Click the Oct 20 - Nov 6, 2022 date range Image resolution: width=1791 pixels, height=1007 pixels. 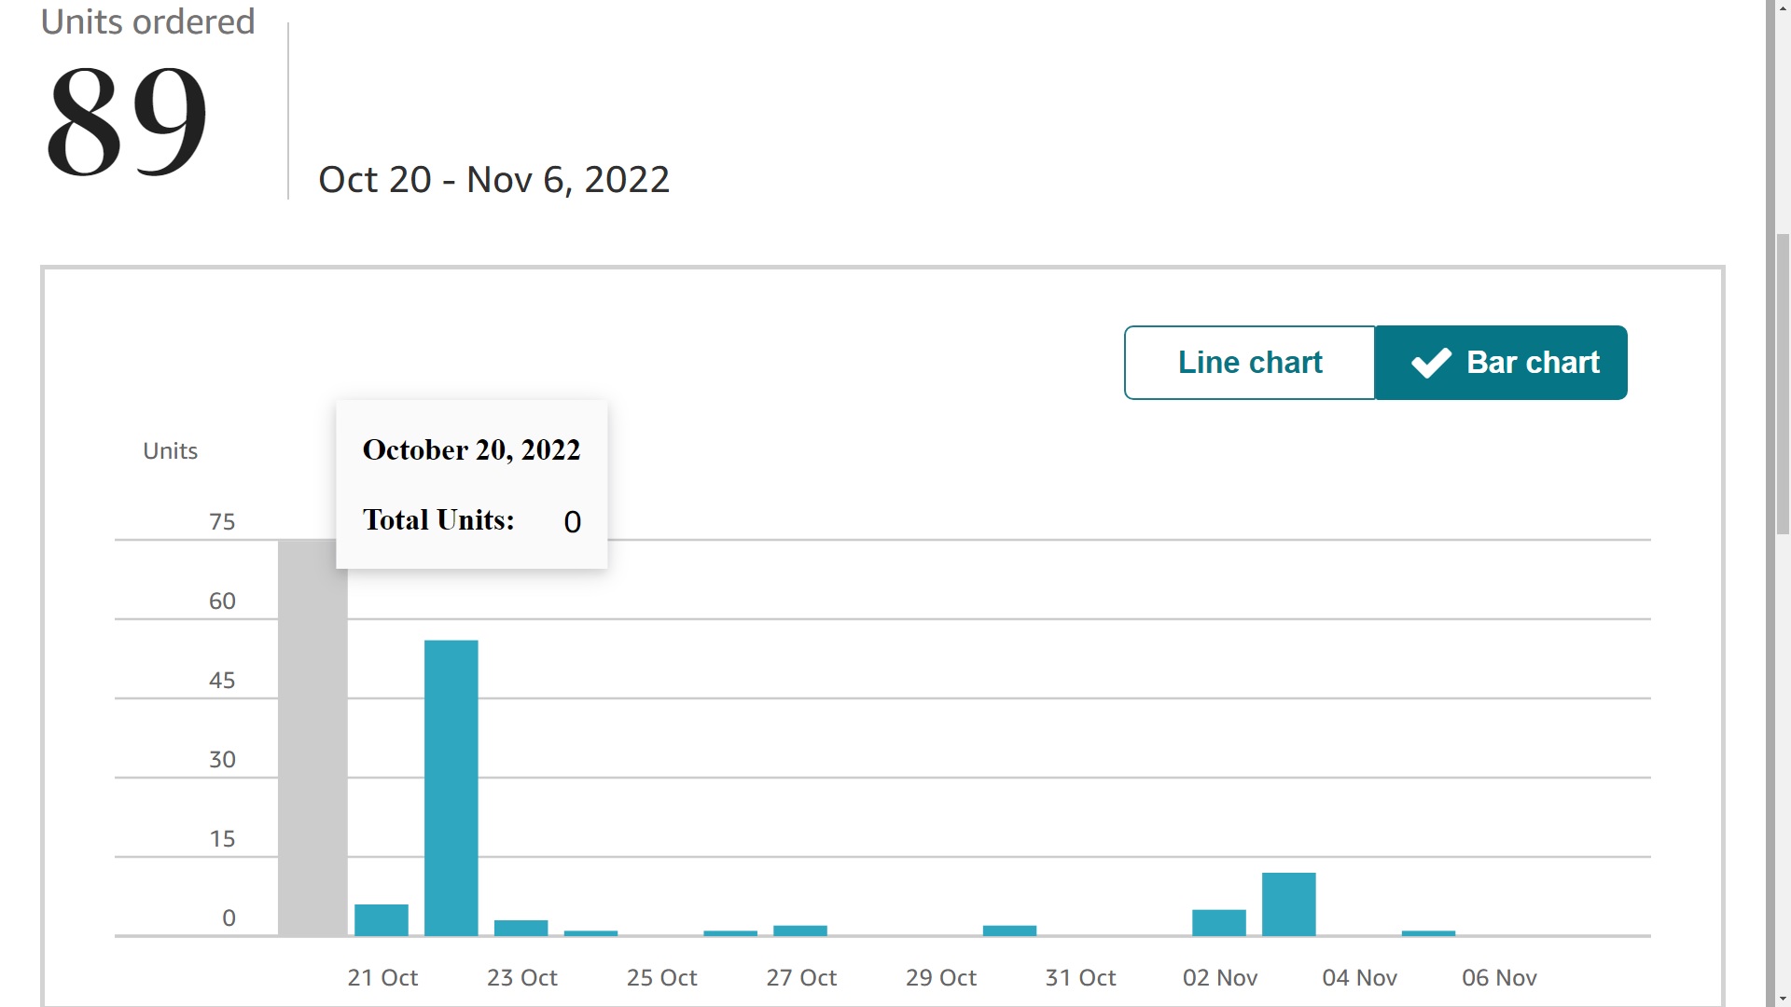(494, 180)
